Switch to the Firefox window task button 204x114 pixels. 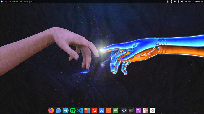[x=20, y=1]
